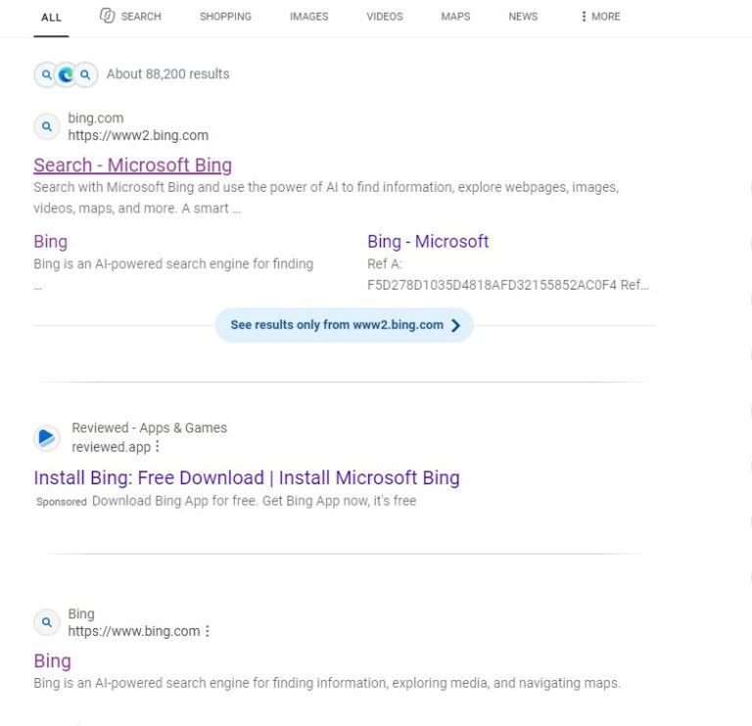Open the Bing sublink under first result
Image resolution: width=752 pixels, height=726 pixels.
(x=50, y=242)
